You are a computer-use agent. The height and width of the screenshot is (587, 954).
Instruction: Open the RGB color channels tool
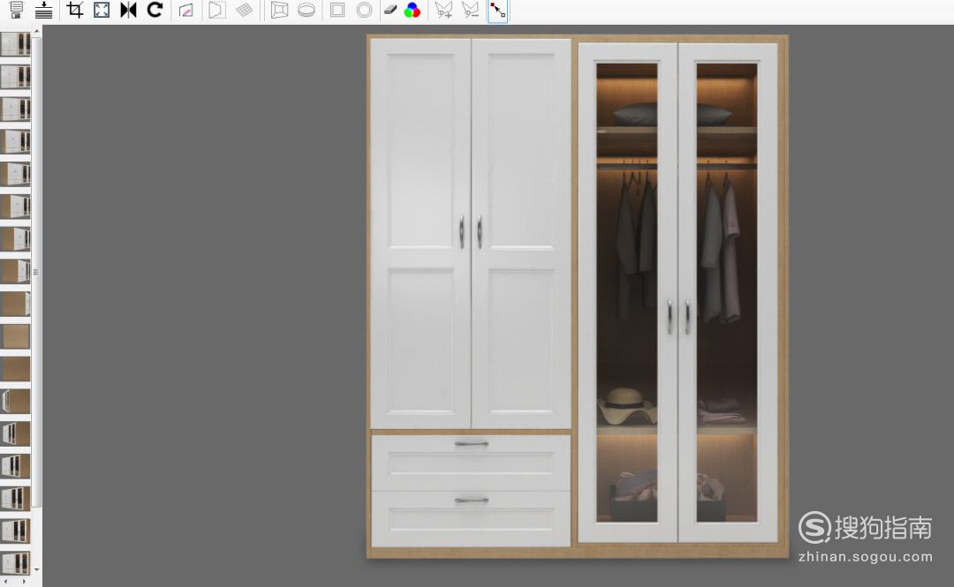413,11
